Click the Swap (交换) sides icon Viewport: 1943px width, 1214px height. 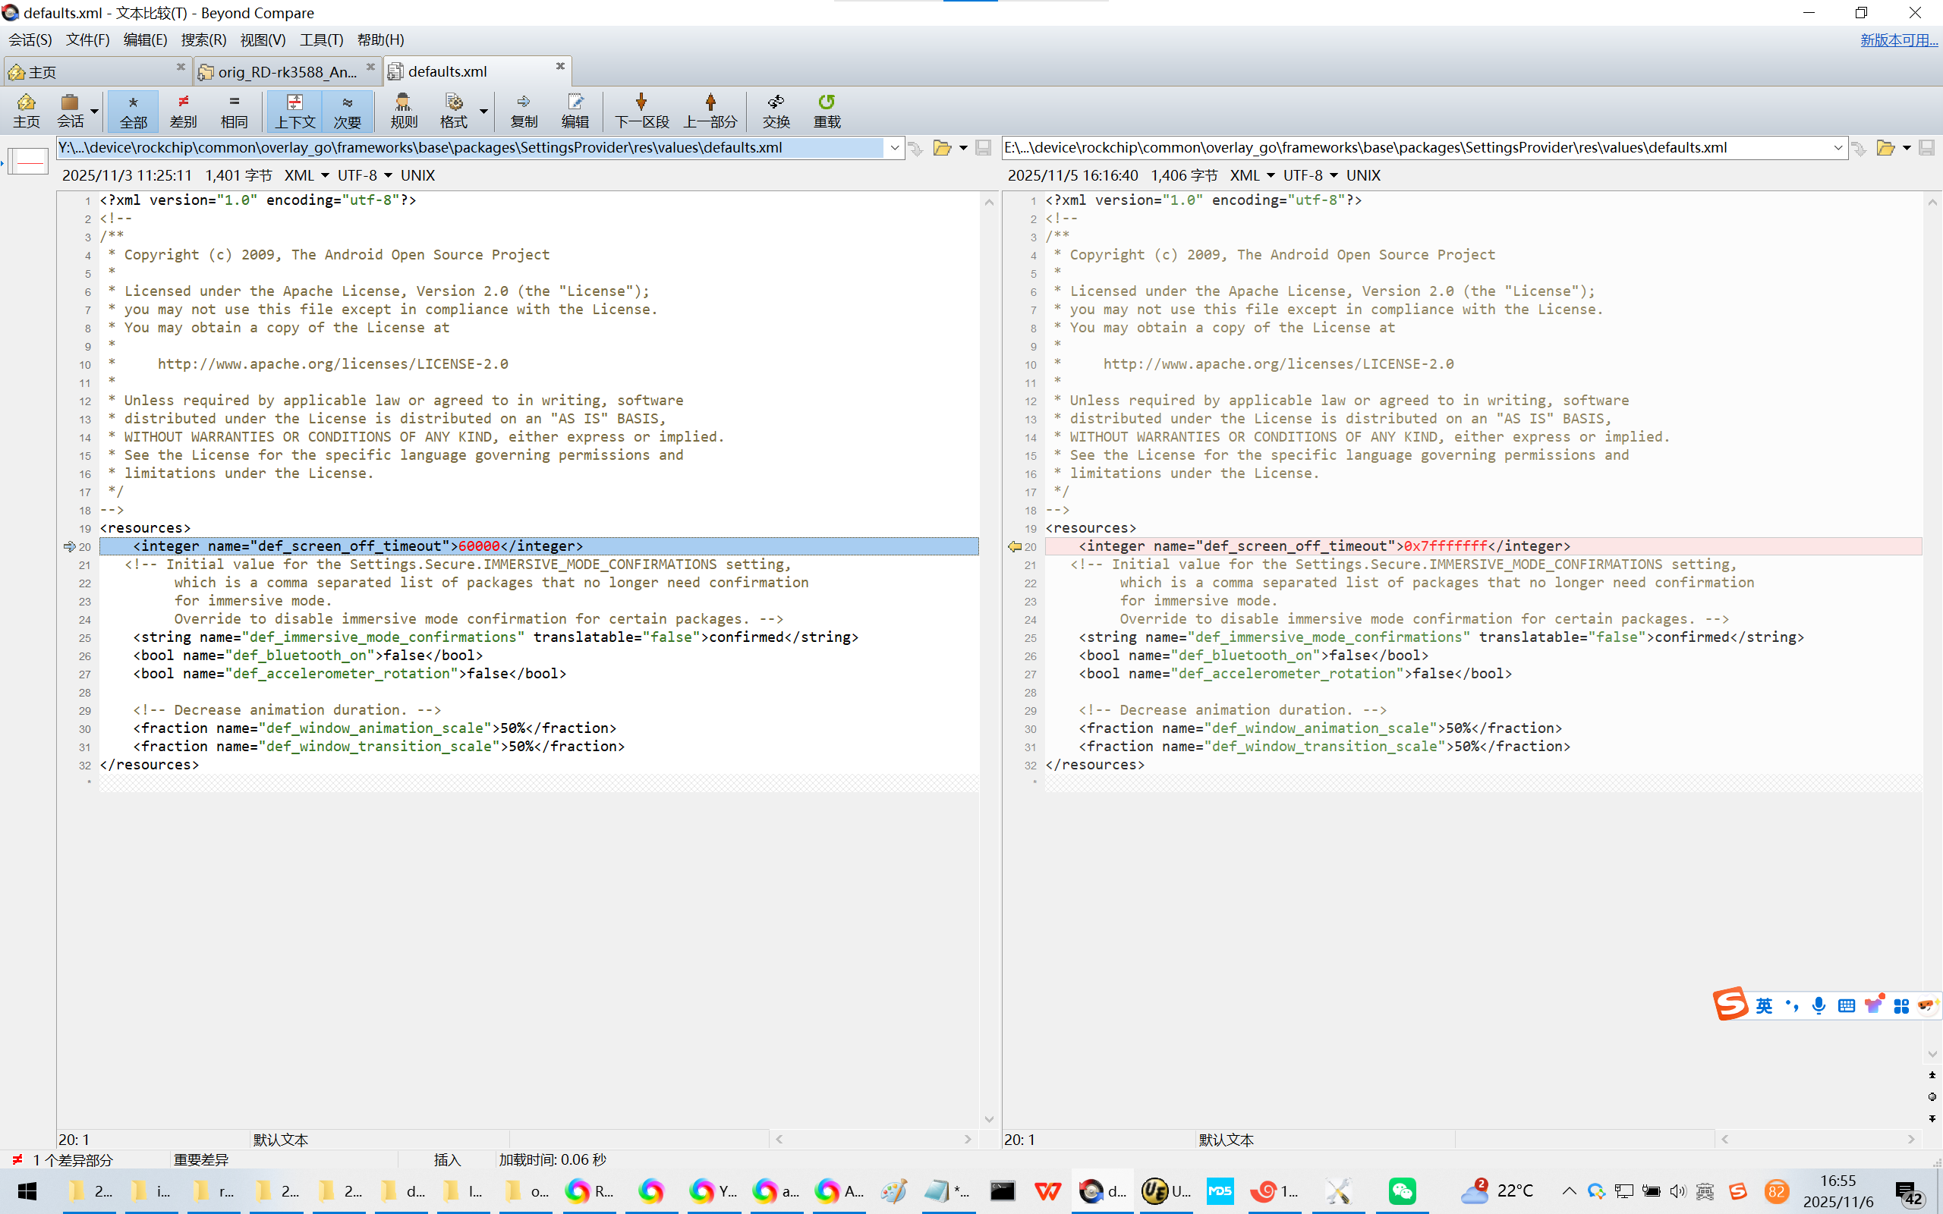(776, 102)
